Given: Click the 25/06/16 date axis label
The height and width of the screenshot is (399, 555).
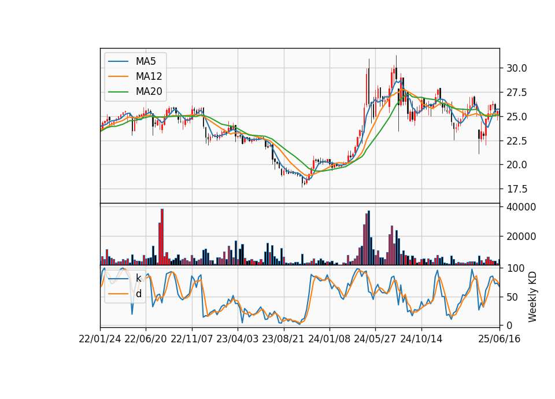Looking at the screenshot, I should [x=499, y=339].
